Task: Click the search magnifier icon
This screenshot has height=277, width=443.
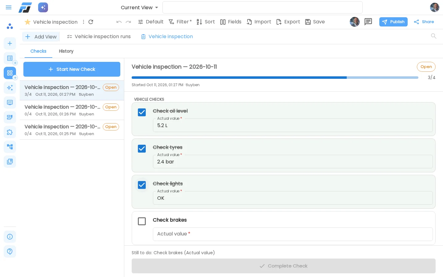Action: pos(434,36)
